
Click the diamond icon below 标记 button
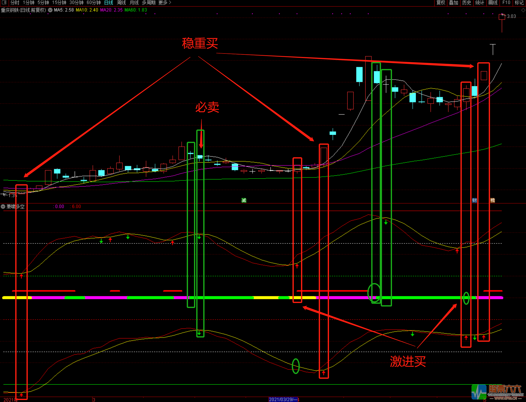coord(523,10)
